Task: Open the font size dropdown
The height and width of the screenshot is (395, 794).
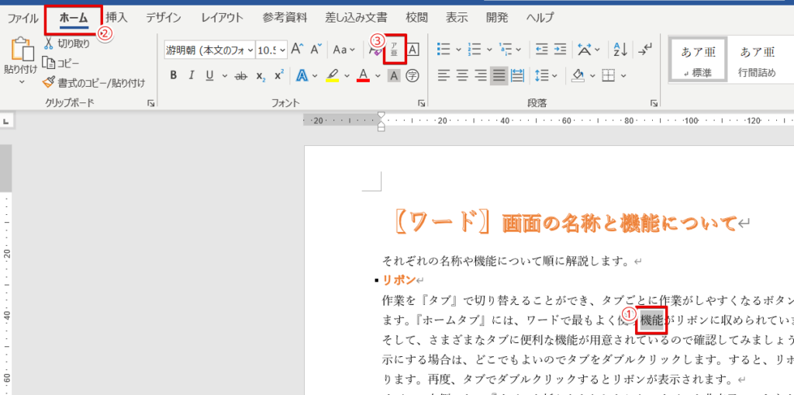Action: click(282, 50)
